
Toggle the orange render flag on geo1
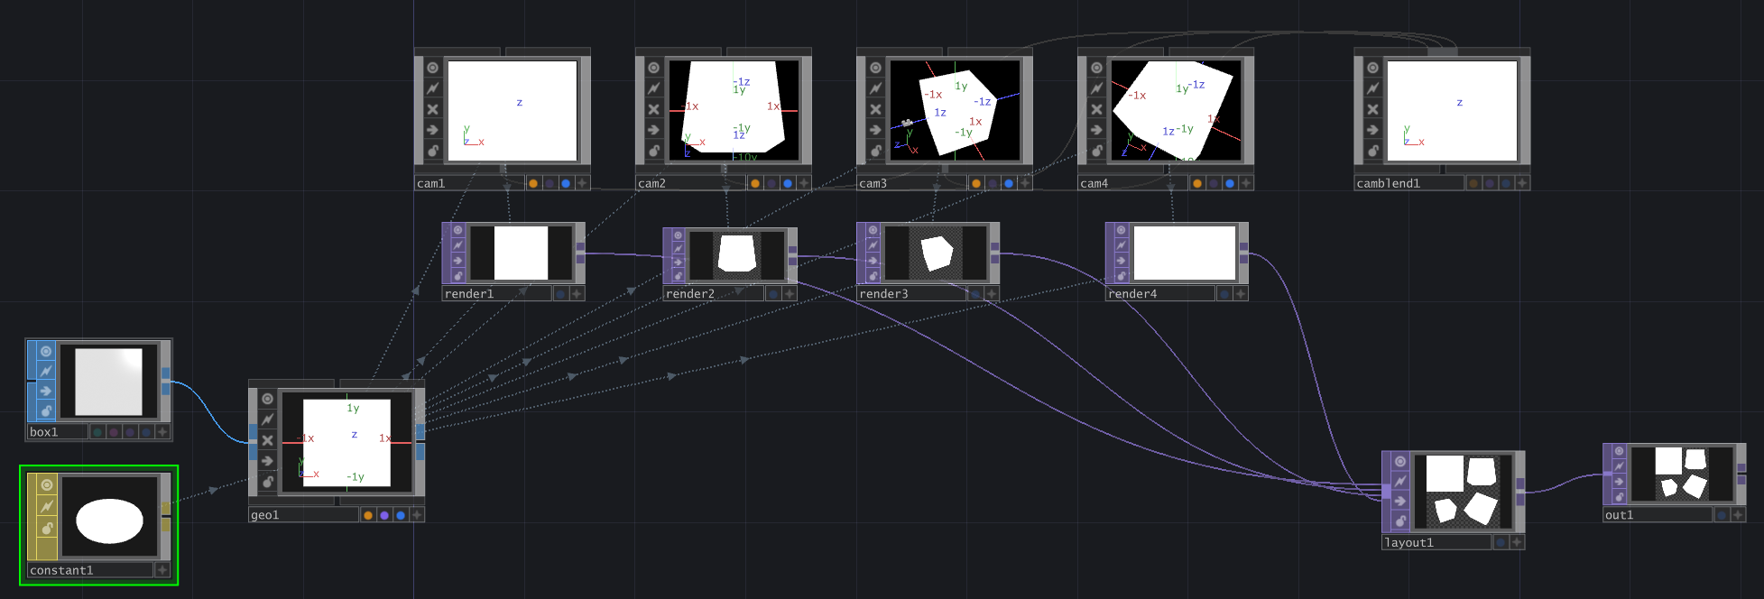point(368,515)
